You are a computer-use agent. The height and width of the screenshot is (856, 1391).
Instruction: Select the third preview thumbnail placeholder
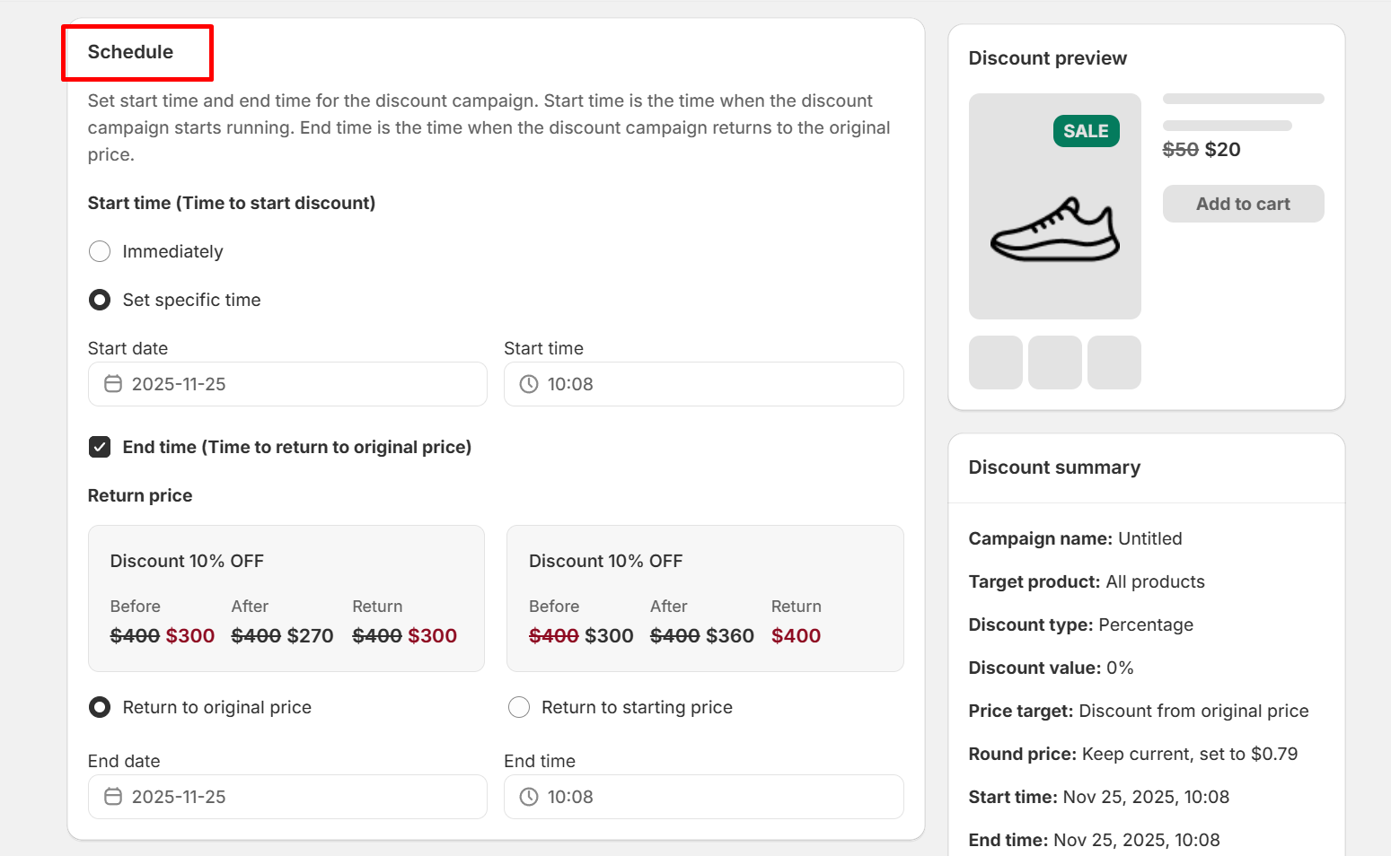coord(1114,362)
